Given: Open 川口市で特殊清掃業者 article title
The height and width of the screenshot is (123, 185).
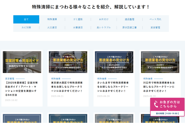Looking at the screenshot, I should tap(159, 87).
